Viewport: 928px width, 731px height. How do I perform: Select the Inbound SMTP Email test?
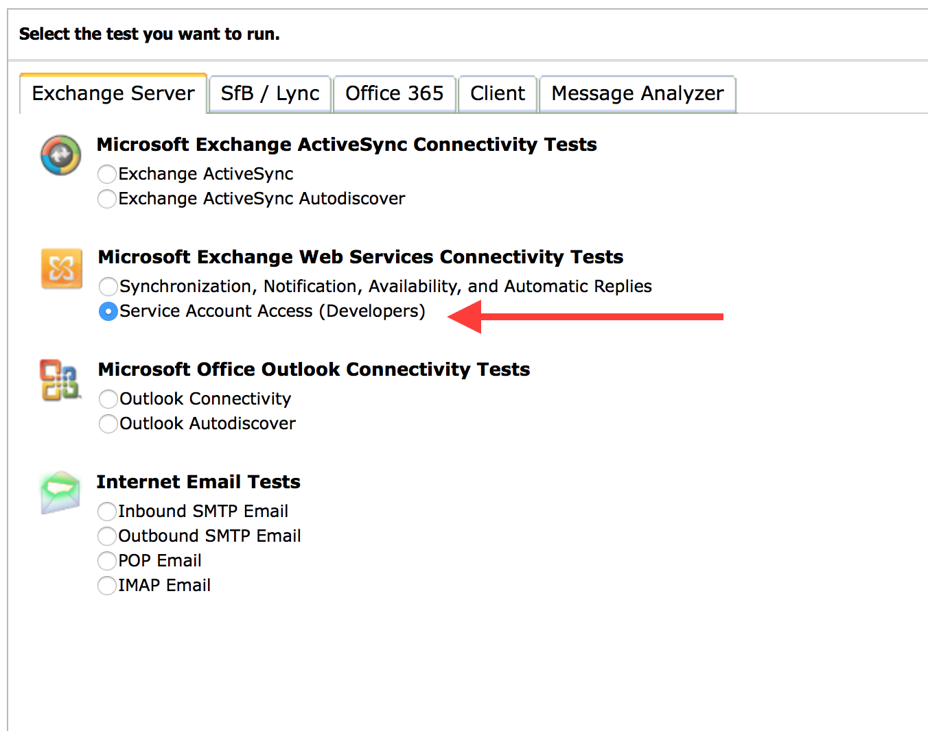[107, 512]
